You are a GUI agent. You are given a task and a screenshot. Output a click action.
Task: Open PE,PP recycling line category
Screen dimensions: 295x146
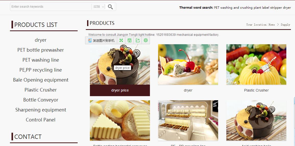tap(41, 70)
